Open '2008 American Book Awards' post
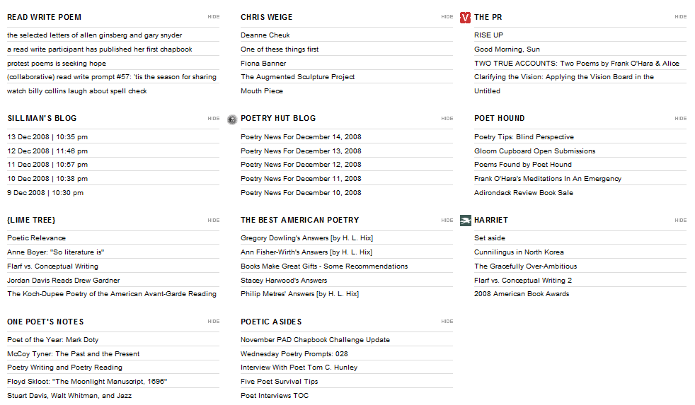This screenshot has height=405, width=695. click(x=522, y=293)
